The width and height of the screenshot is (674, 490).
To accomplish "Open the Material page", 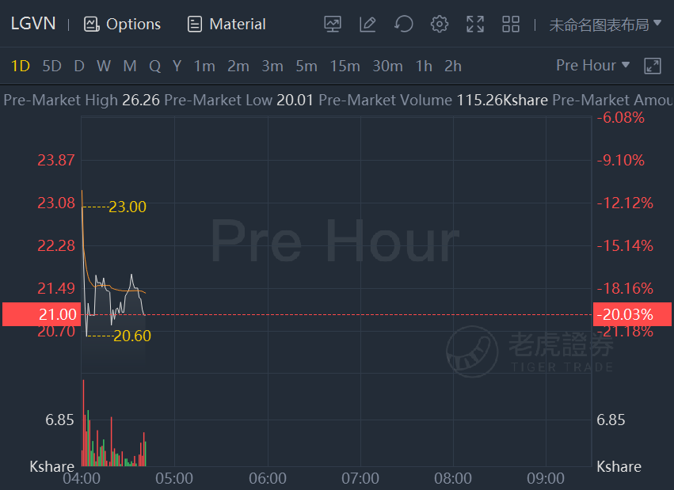I will 227,25.
